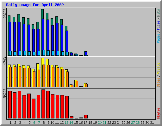Click day 16 on the x-axis
This screenshot has height=126, width=162.
pyautogui.click(x=81, y=123)
